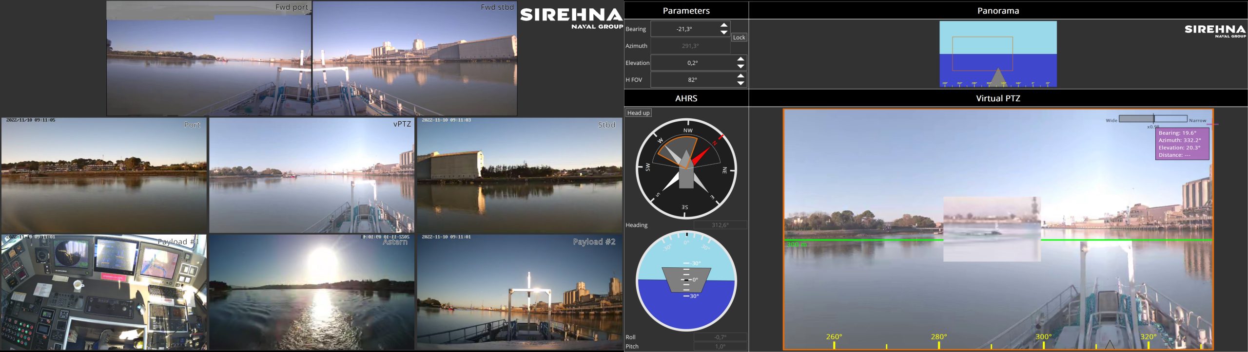Select the Payload #2 camera feed
Image resolution: width=1248 pixels, height=352 pixels.
click(x=520, y=292)
